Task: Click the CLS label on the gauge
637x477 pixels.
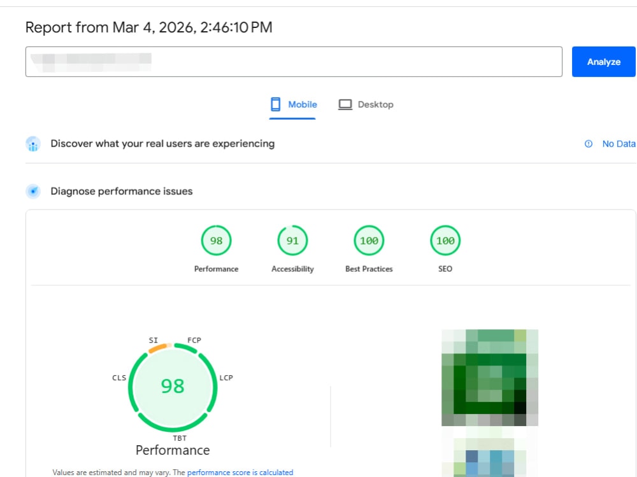Action: coord(119,378)
